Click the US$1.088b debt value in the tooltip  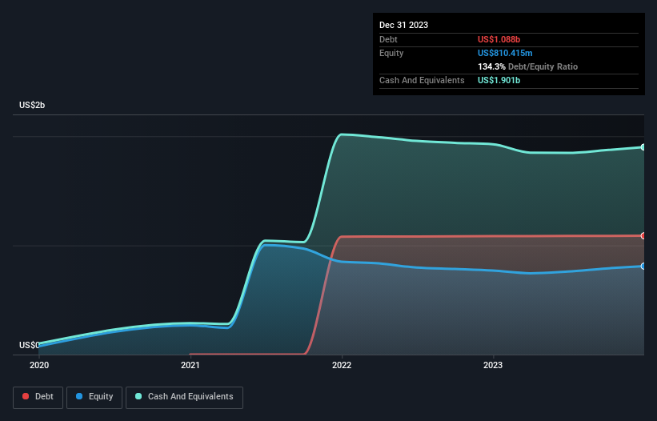(499, 39)
